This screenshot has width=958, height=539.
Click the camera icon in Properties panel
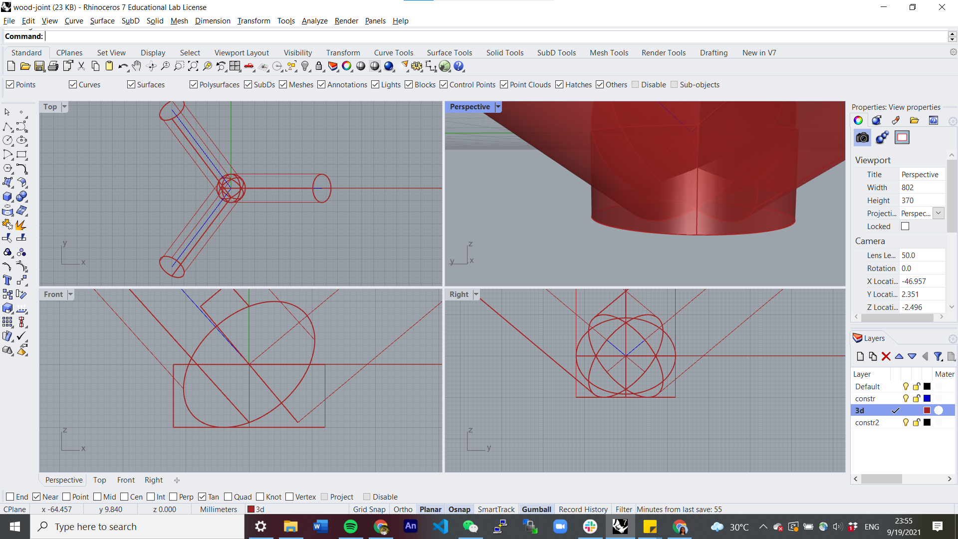pyautogui.click(x=862, y=138)
